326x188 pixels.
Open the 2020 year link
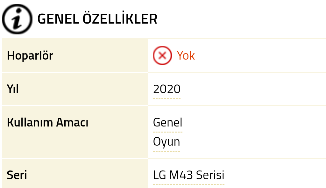[x=167, y=89]
